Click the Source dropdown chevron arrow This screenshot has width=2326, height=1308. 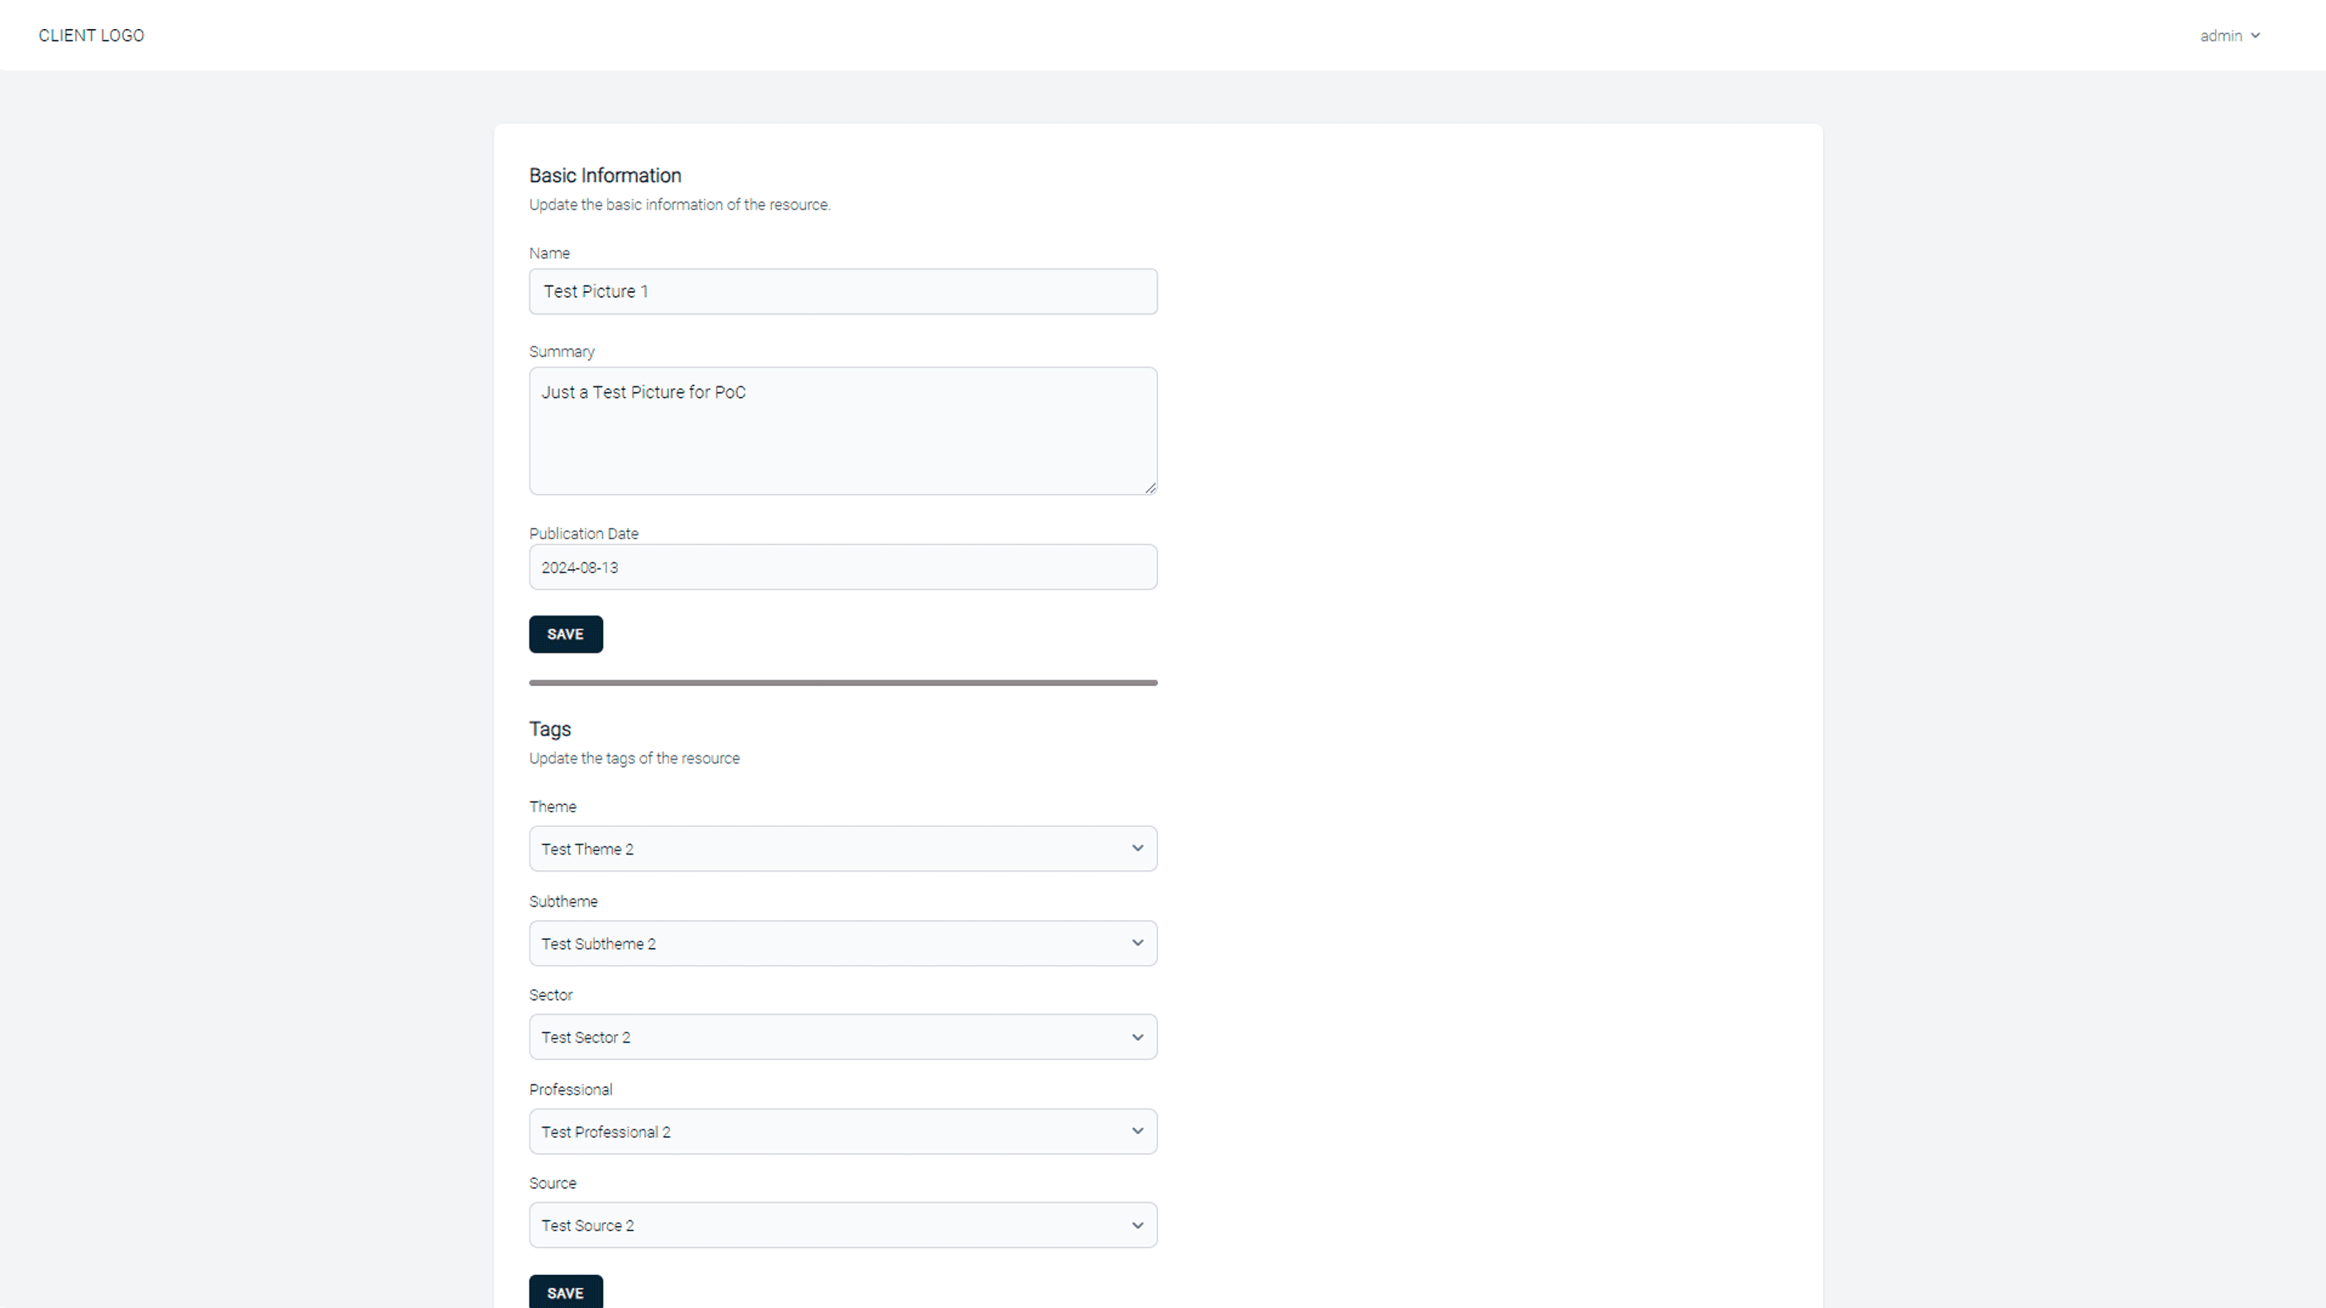pyautogui.click(x=1137, y=1225)
